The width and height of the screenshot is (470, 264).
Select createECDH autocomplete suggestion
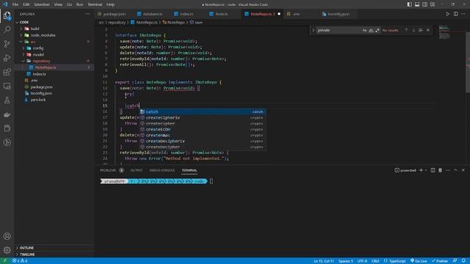(x=203, y=129)
